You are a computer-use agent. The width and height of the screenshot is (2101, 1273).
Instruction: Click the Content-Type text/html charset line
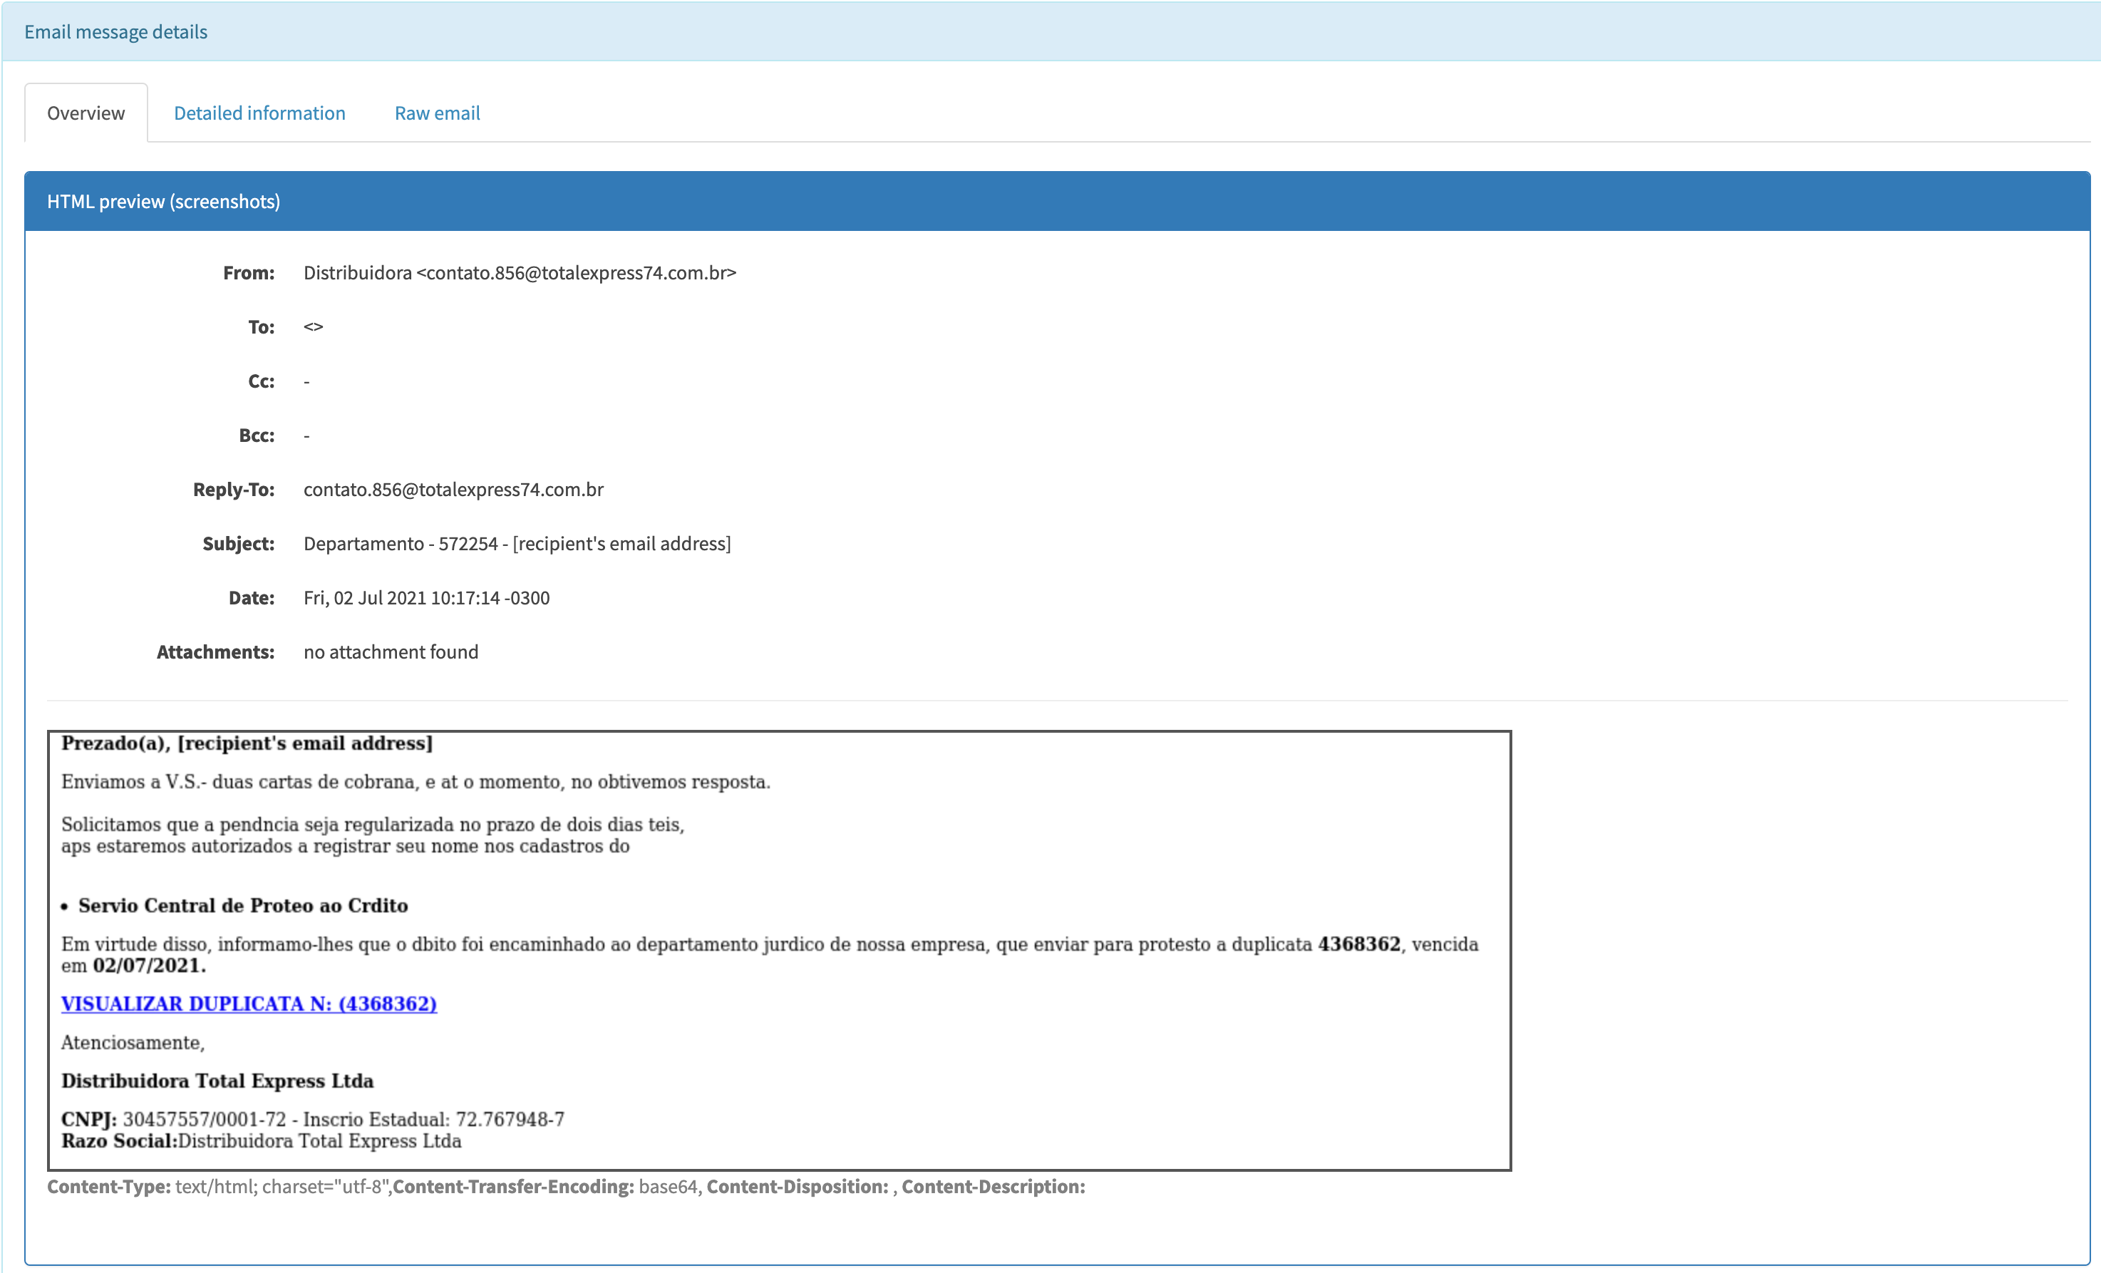pos(219,1187)
